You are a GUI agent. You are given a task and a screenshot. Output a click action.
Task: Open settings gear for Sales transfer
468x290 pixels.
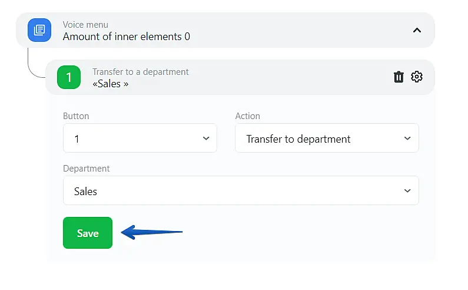(x=417, y=77)
